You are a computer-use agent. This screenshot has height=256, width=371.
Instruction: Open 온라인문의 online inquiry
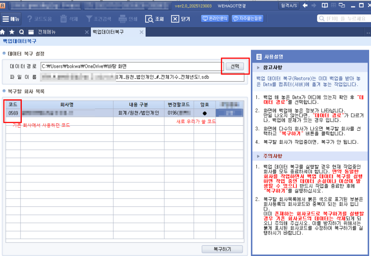pyautogui.click(x=215, y=19)
